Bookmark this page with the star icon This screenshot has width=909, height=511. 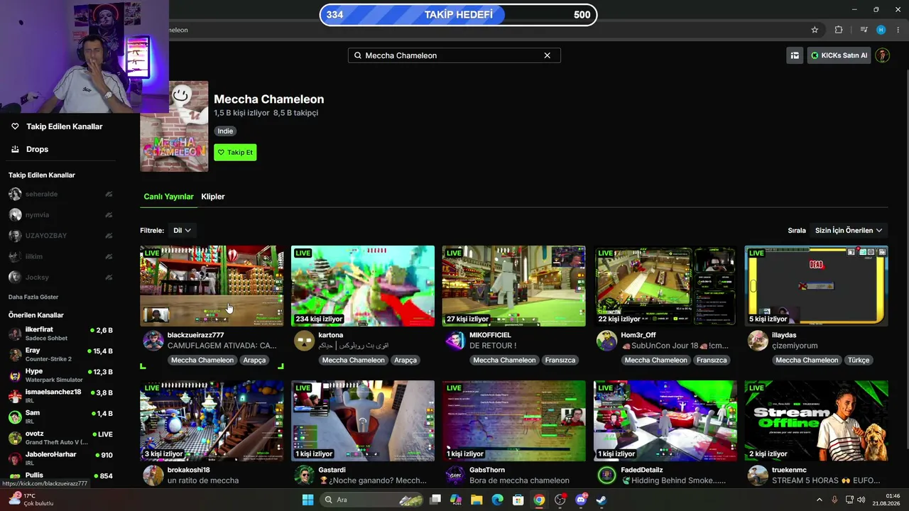point(815,30)
